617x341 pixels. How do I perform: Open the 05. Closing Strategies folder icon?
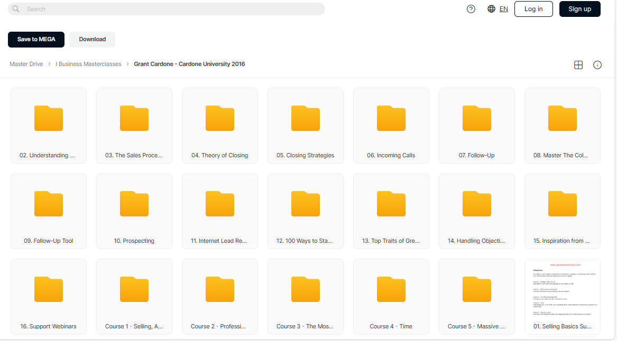pyautogui.click(x=306, y=118)
